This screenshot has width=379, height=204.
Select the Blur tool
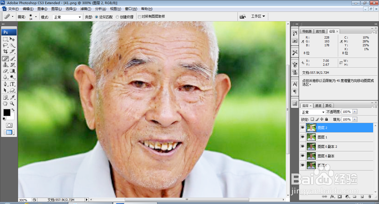coord(5,77)
